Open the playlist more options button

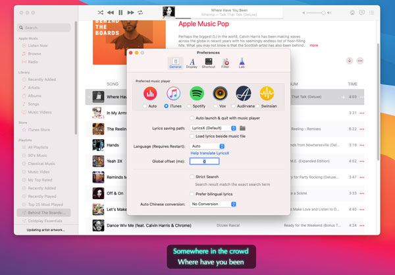[360, 61]
